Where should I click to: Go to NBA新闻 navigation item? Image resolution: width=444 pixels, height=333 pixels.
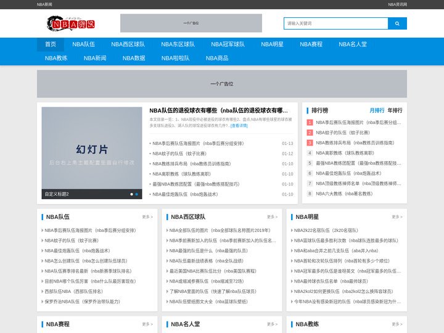(95, 58)
